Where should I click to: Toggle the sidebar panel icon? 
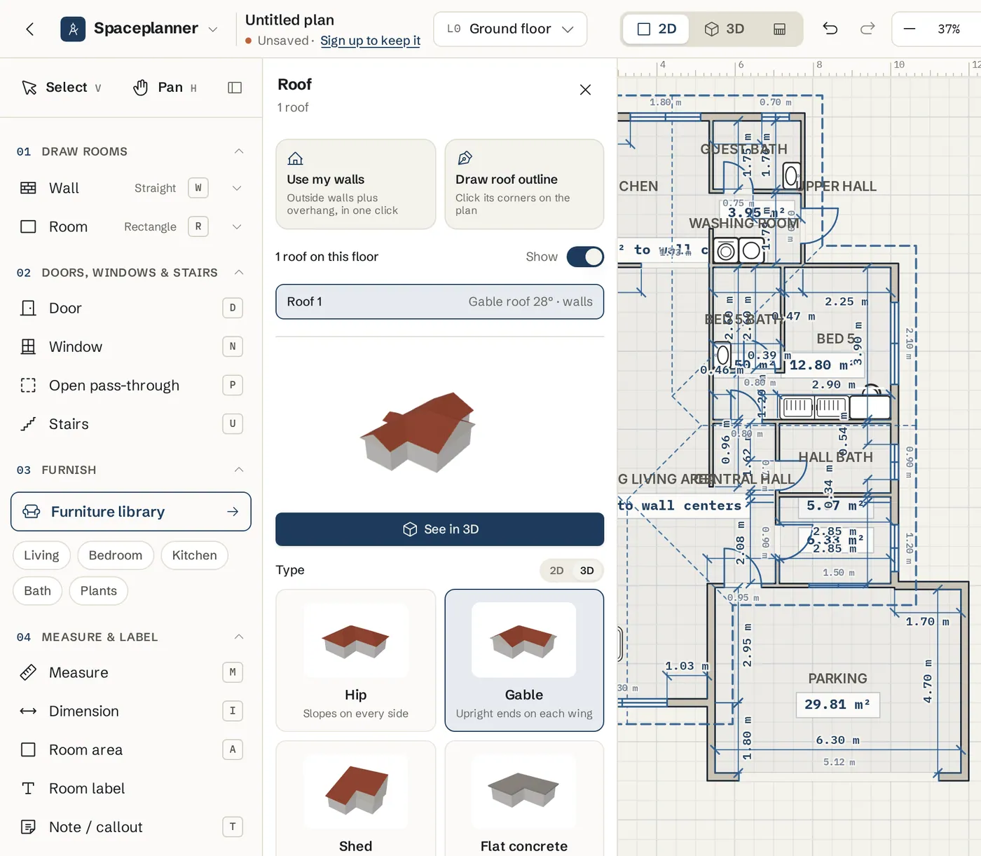pos(235,88)
